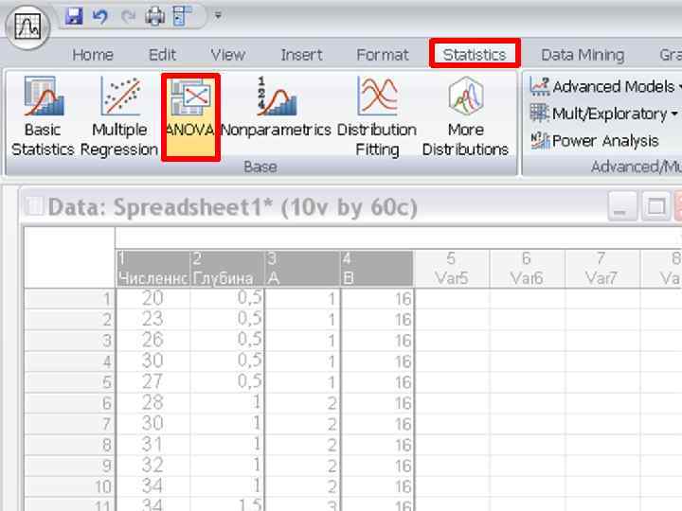
Task: Click empty Var5 cell in row 1
Action: pyautogui.click(x=452, y=298)
